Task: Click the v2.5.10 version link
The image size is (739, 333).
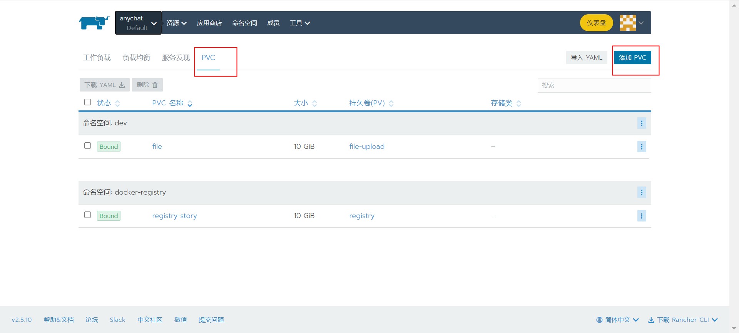Action: pyautogui.click(x=22, y=320)
